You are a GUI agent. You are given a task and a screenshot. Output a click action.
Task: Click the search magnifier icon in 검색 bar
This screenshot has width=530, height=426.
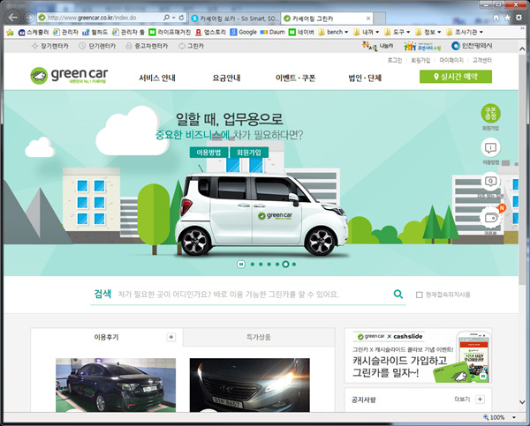[398, 294]
